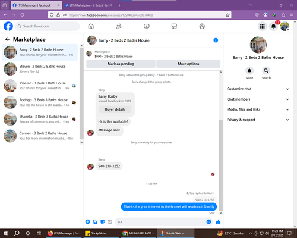Click the Facebook logo

coord(8,26)
